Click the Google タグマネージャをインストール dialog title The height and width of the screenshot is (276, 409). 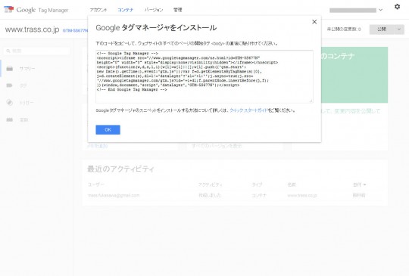[156, 28]
